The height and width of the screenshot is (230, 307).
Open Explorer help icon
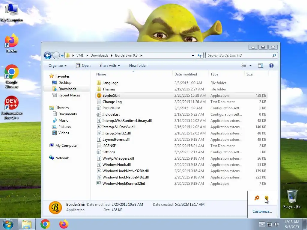(x=271, y=66)
